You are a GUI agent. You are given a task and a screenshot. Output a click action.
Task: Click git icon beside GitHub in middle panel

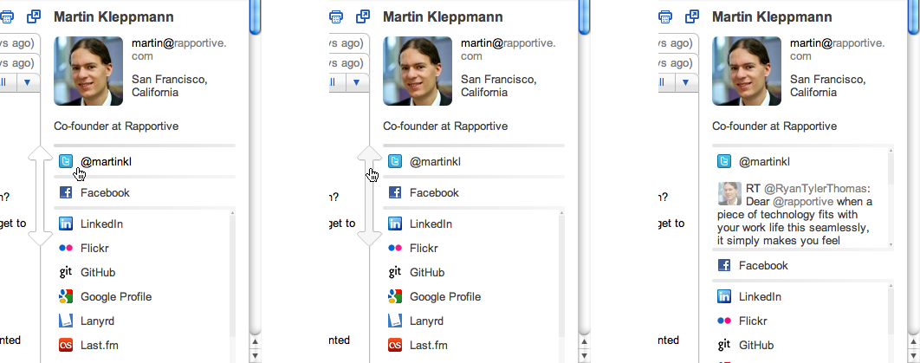[x=395, y=272]
